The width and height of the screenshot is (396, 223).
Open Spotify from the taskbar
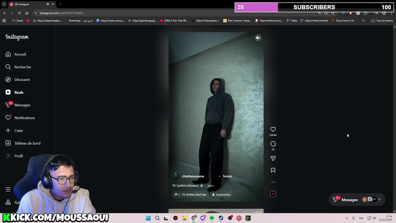(212, 218)
